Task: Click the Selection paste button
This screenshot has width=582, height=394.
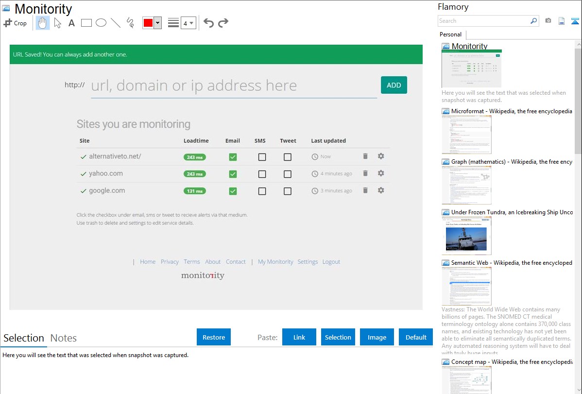Action: tap(338, 337)
